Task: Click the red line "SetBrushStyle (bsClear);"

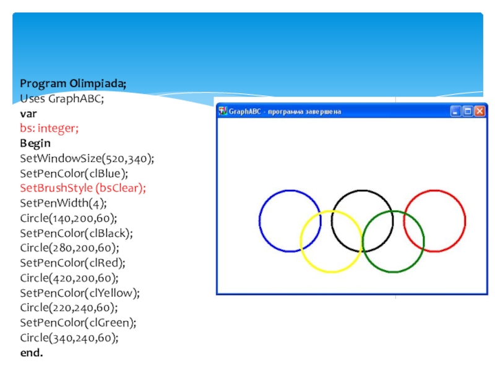Action: [x=83, y=189]
